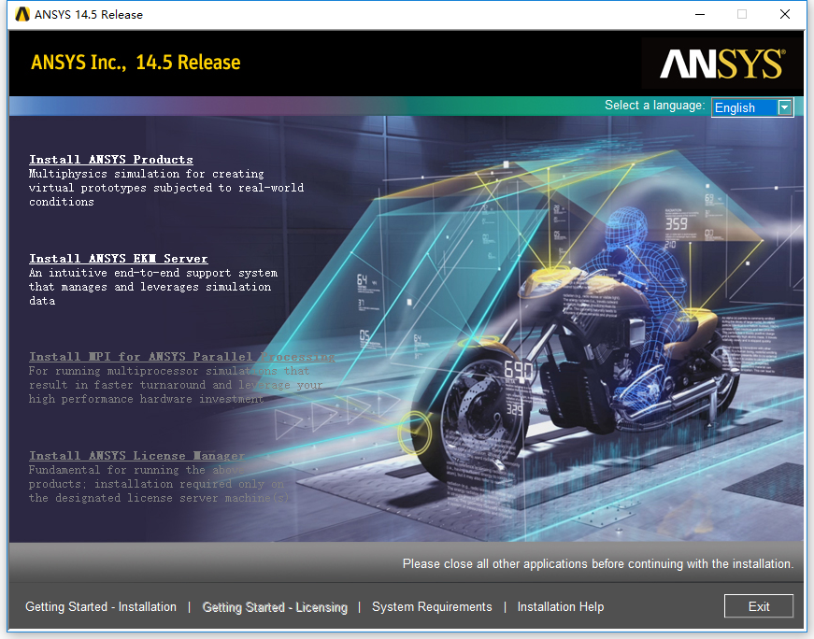The height and width of the screenshot is (639, 814).
Task: Click the "ANSYS Inc., 14.5 Release" heading
Action: (136, 63)
